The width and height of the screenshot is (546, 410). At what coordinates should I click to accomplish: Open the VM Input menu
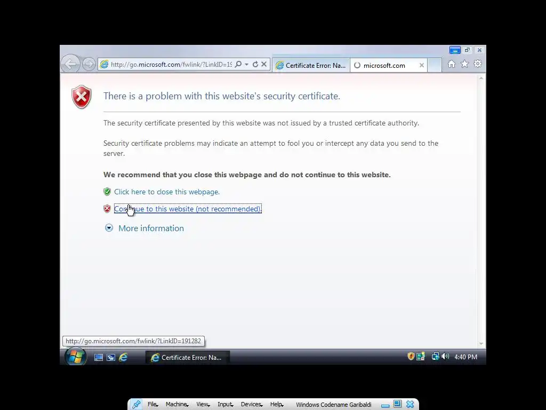coord(226,405)
